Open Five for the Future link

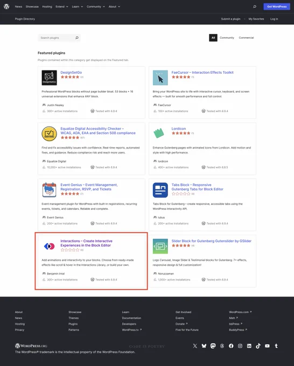[187, 330]
